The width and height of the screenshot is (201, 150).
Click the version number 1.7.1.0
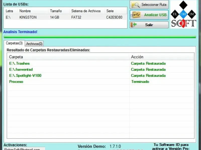[115, 146]
